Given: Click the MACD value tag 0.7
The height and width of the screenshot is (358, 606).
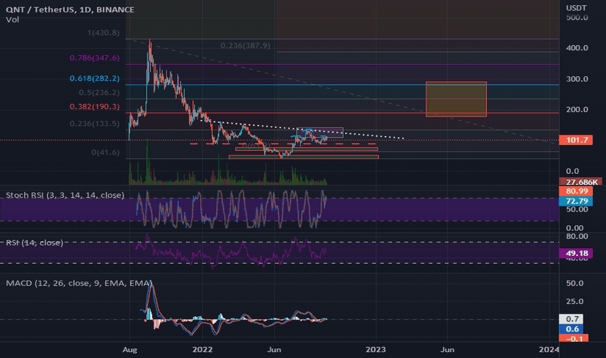Looking at the screenshot, I should click(572, 319).
